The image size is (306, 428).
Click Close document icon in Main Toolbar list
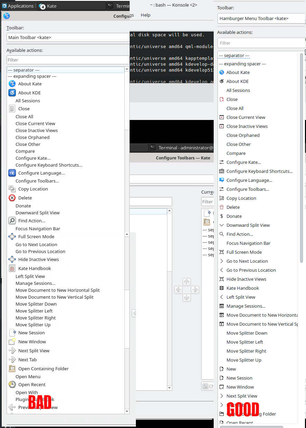[12, 109]
